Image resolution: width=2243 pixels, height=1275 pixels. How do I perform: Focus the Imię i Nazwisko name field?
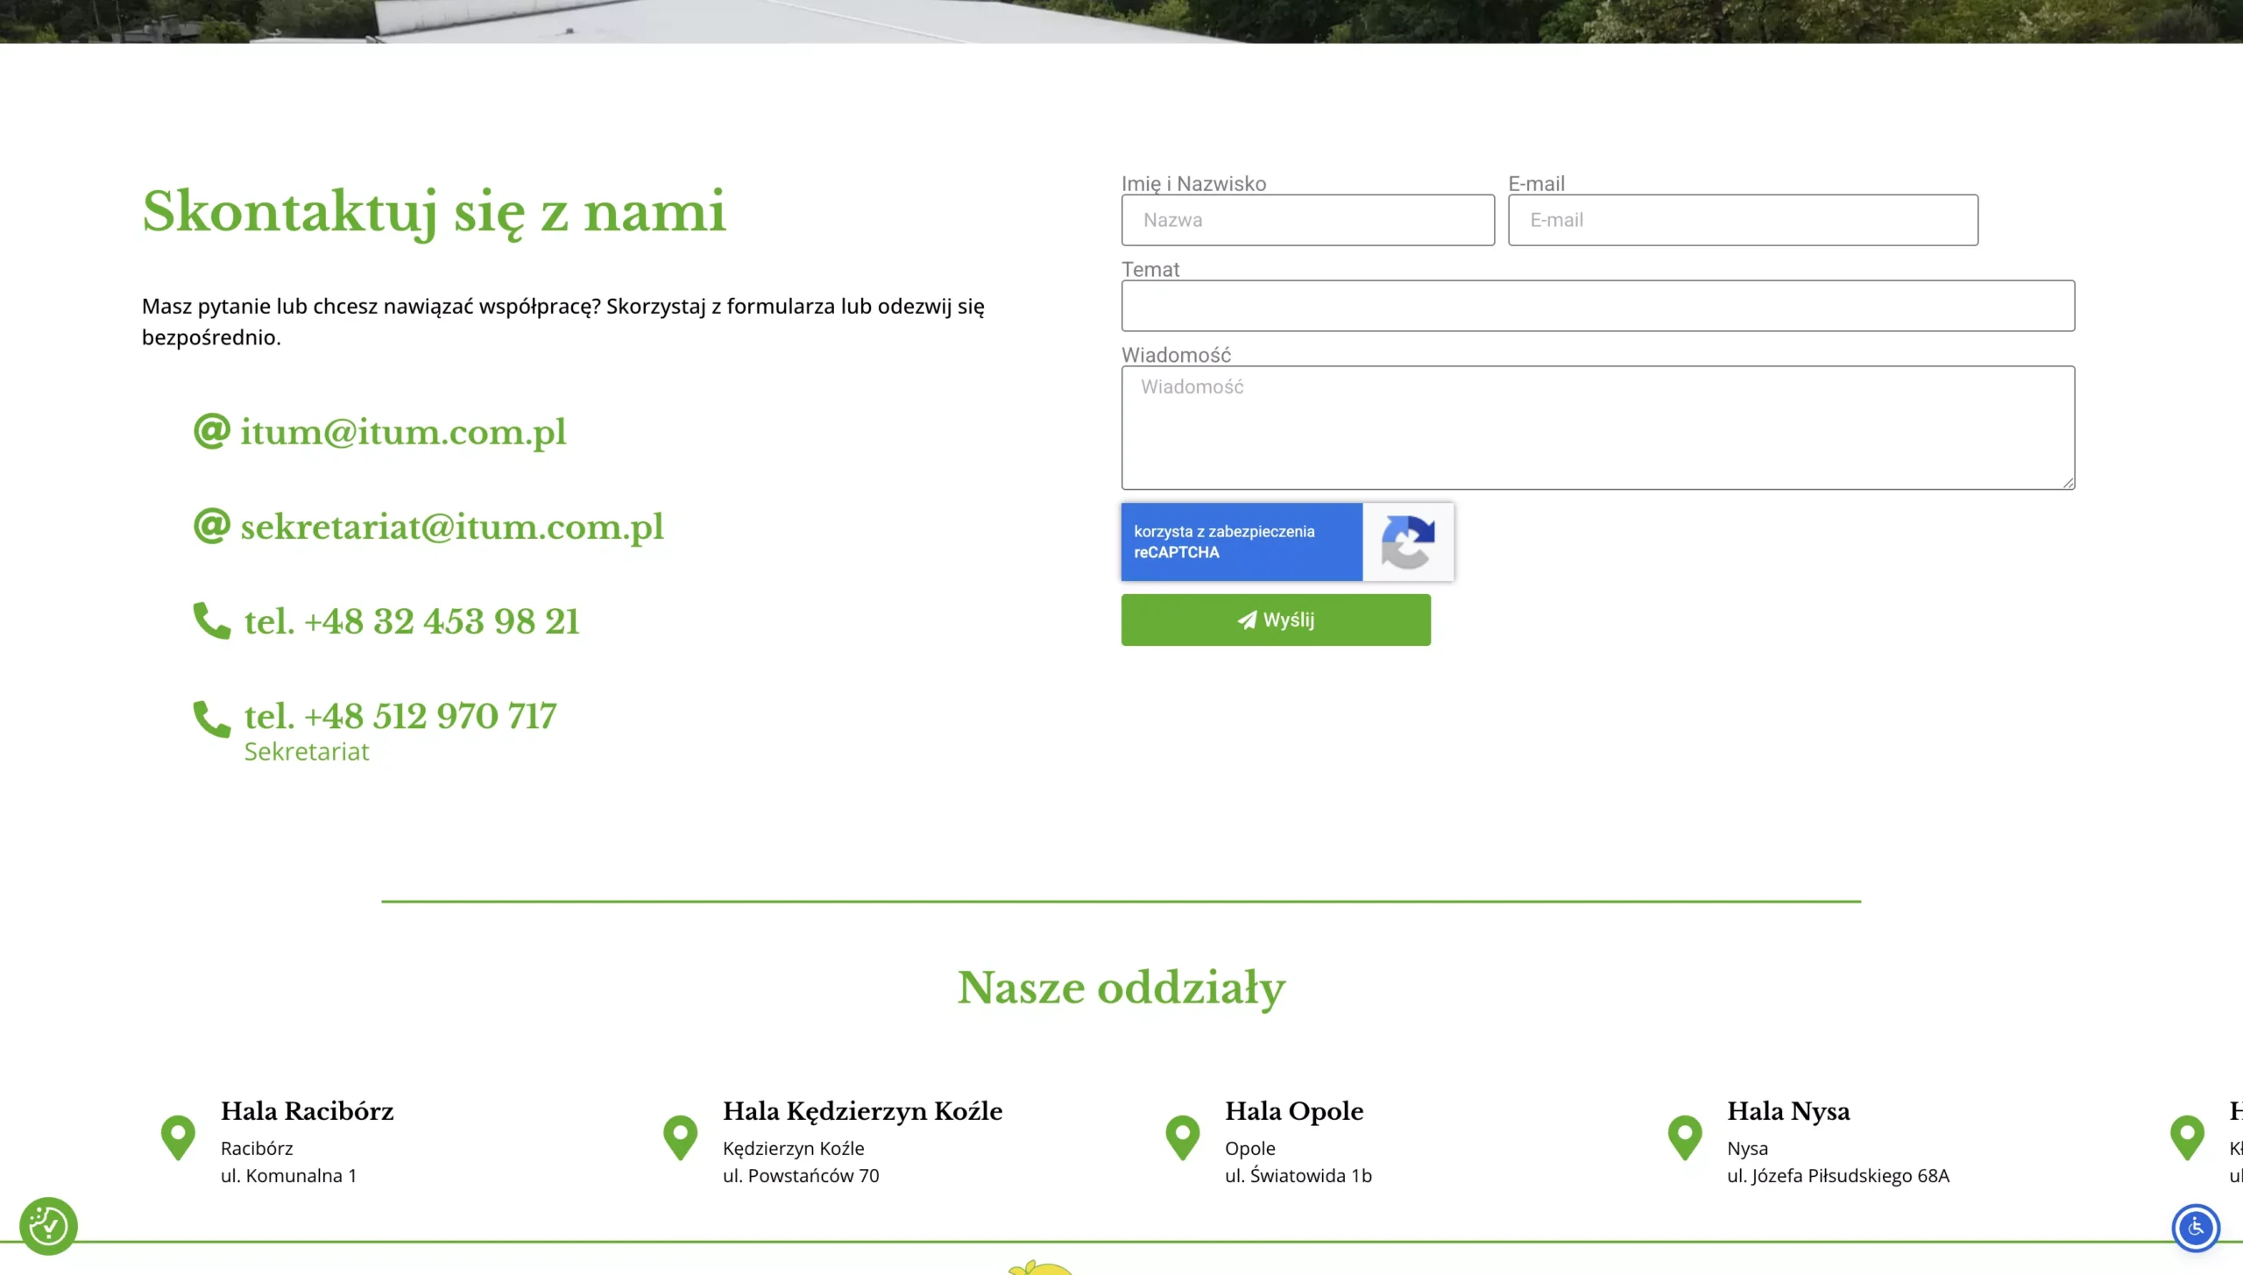[x=1308, y=220]
